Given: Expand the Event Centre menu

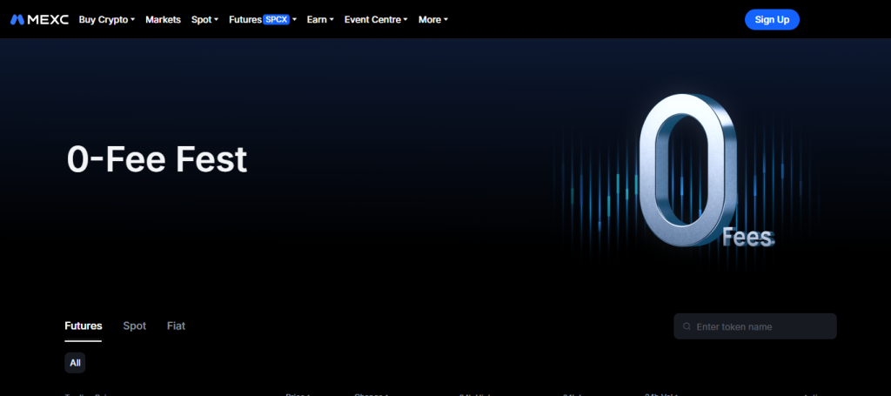Looking at the screenshot, I should [376, 19].
